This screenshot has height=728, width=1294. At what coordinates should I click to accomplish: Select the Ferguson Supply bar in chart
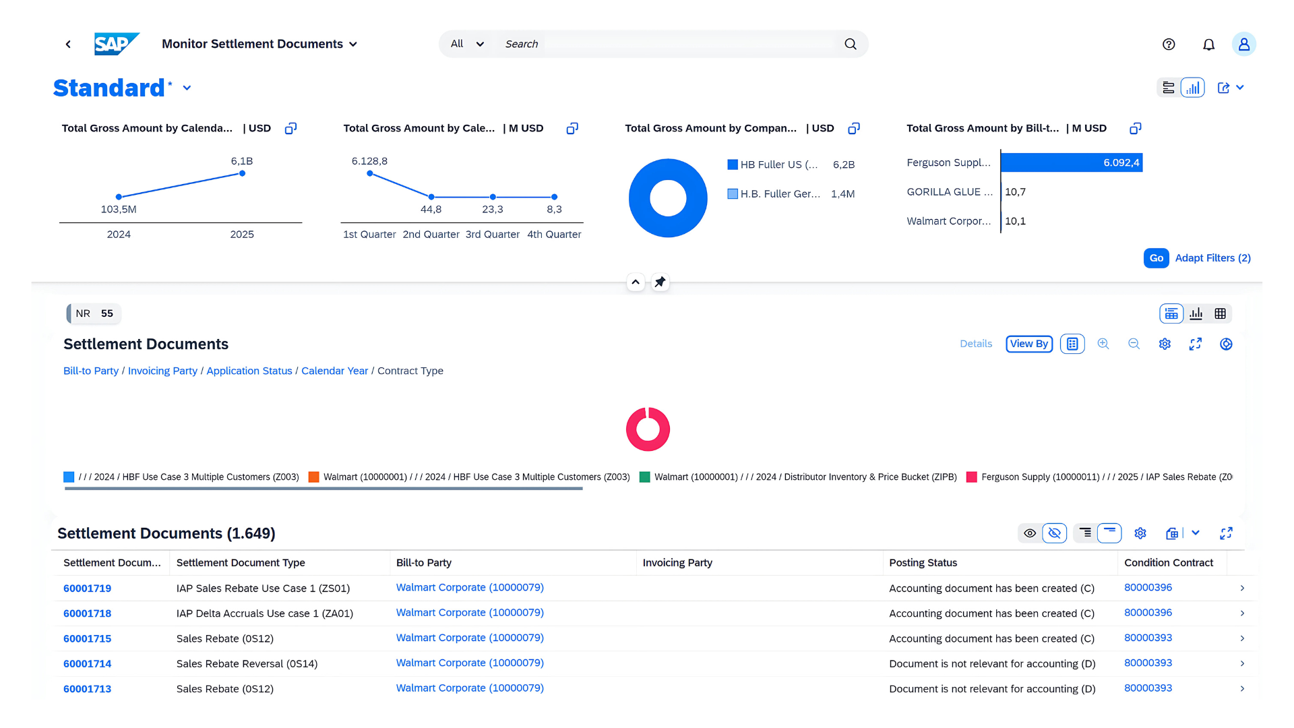[x=1072, y=162]
